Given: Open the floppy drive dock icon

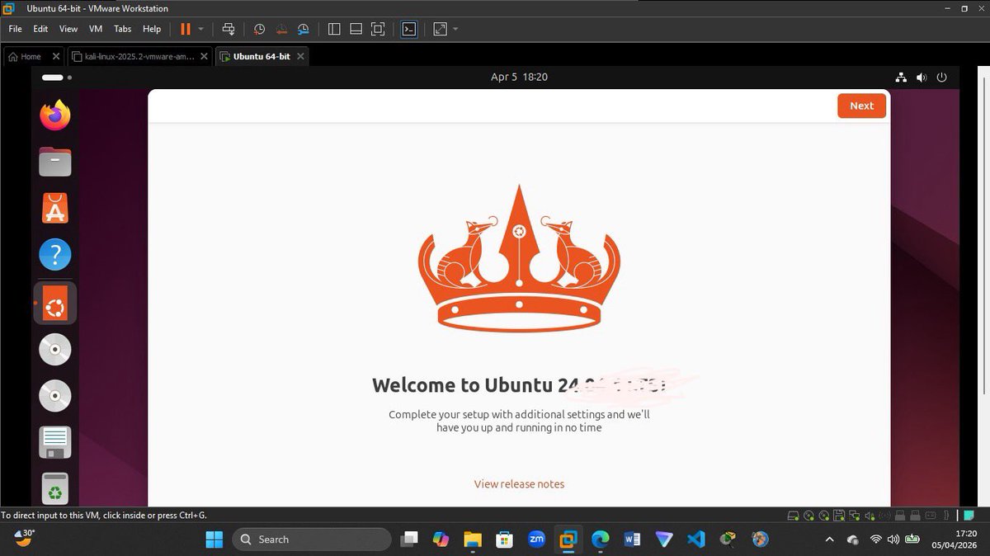Looking at the screenshot, I should [x=55, y=443].
